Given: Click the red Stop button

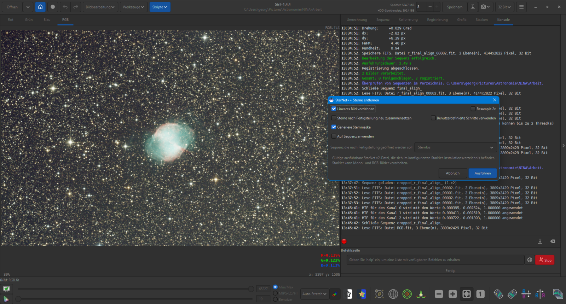Looking at the screenshot, I should 545,260.
